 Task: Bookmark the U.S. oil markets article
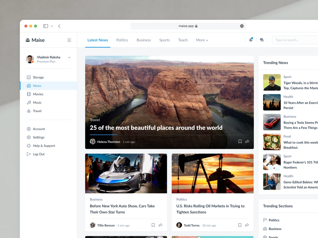coord(240,225)
